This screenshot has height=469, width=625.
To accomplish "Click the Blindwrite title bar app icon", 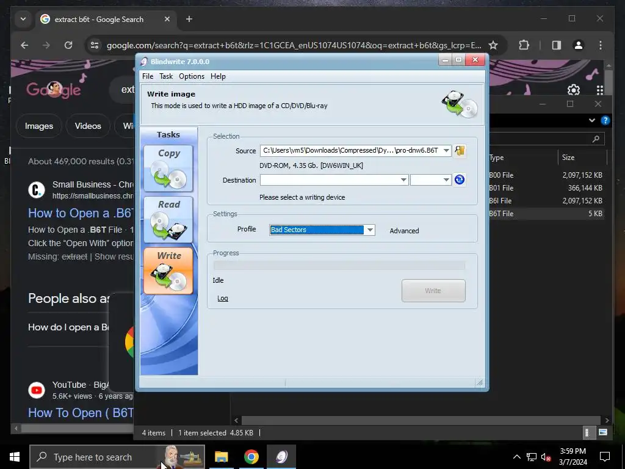I will tap(144, 62).
